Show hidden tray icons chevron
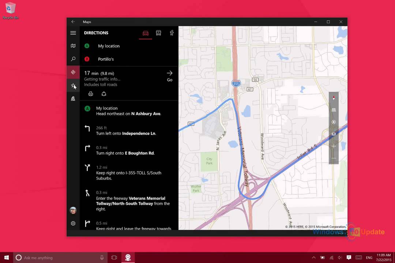The image size is (395, 263). (314, 258)
